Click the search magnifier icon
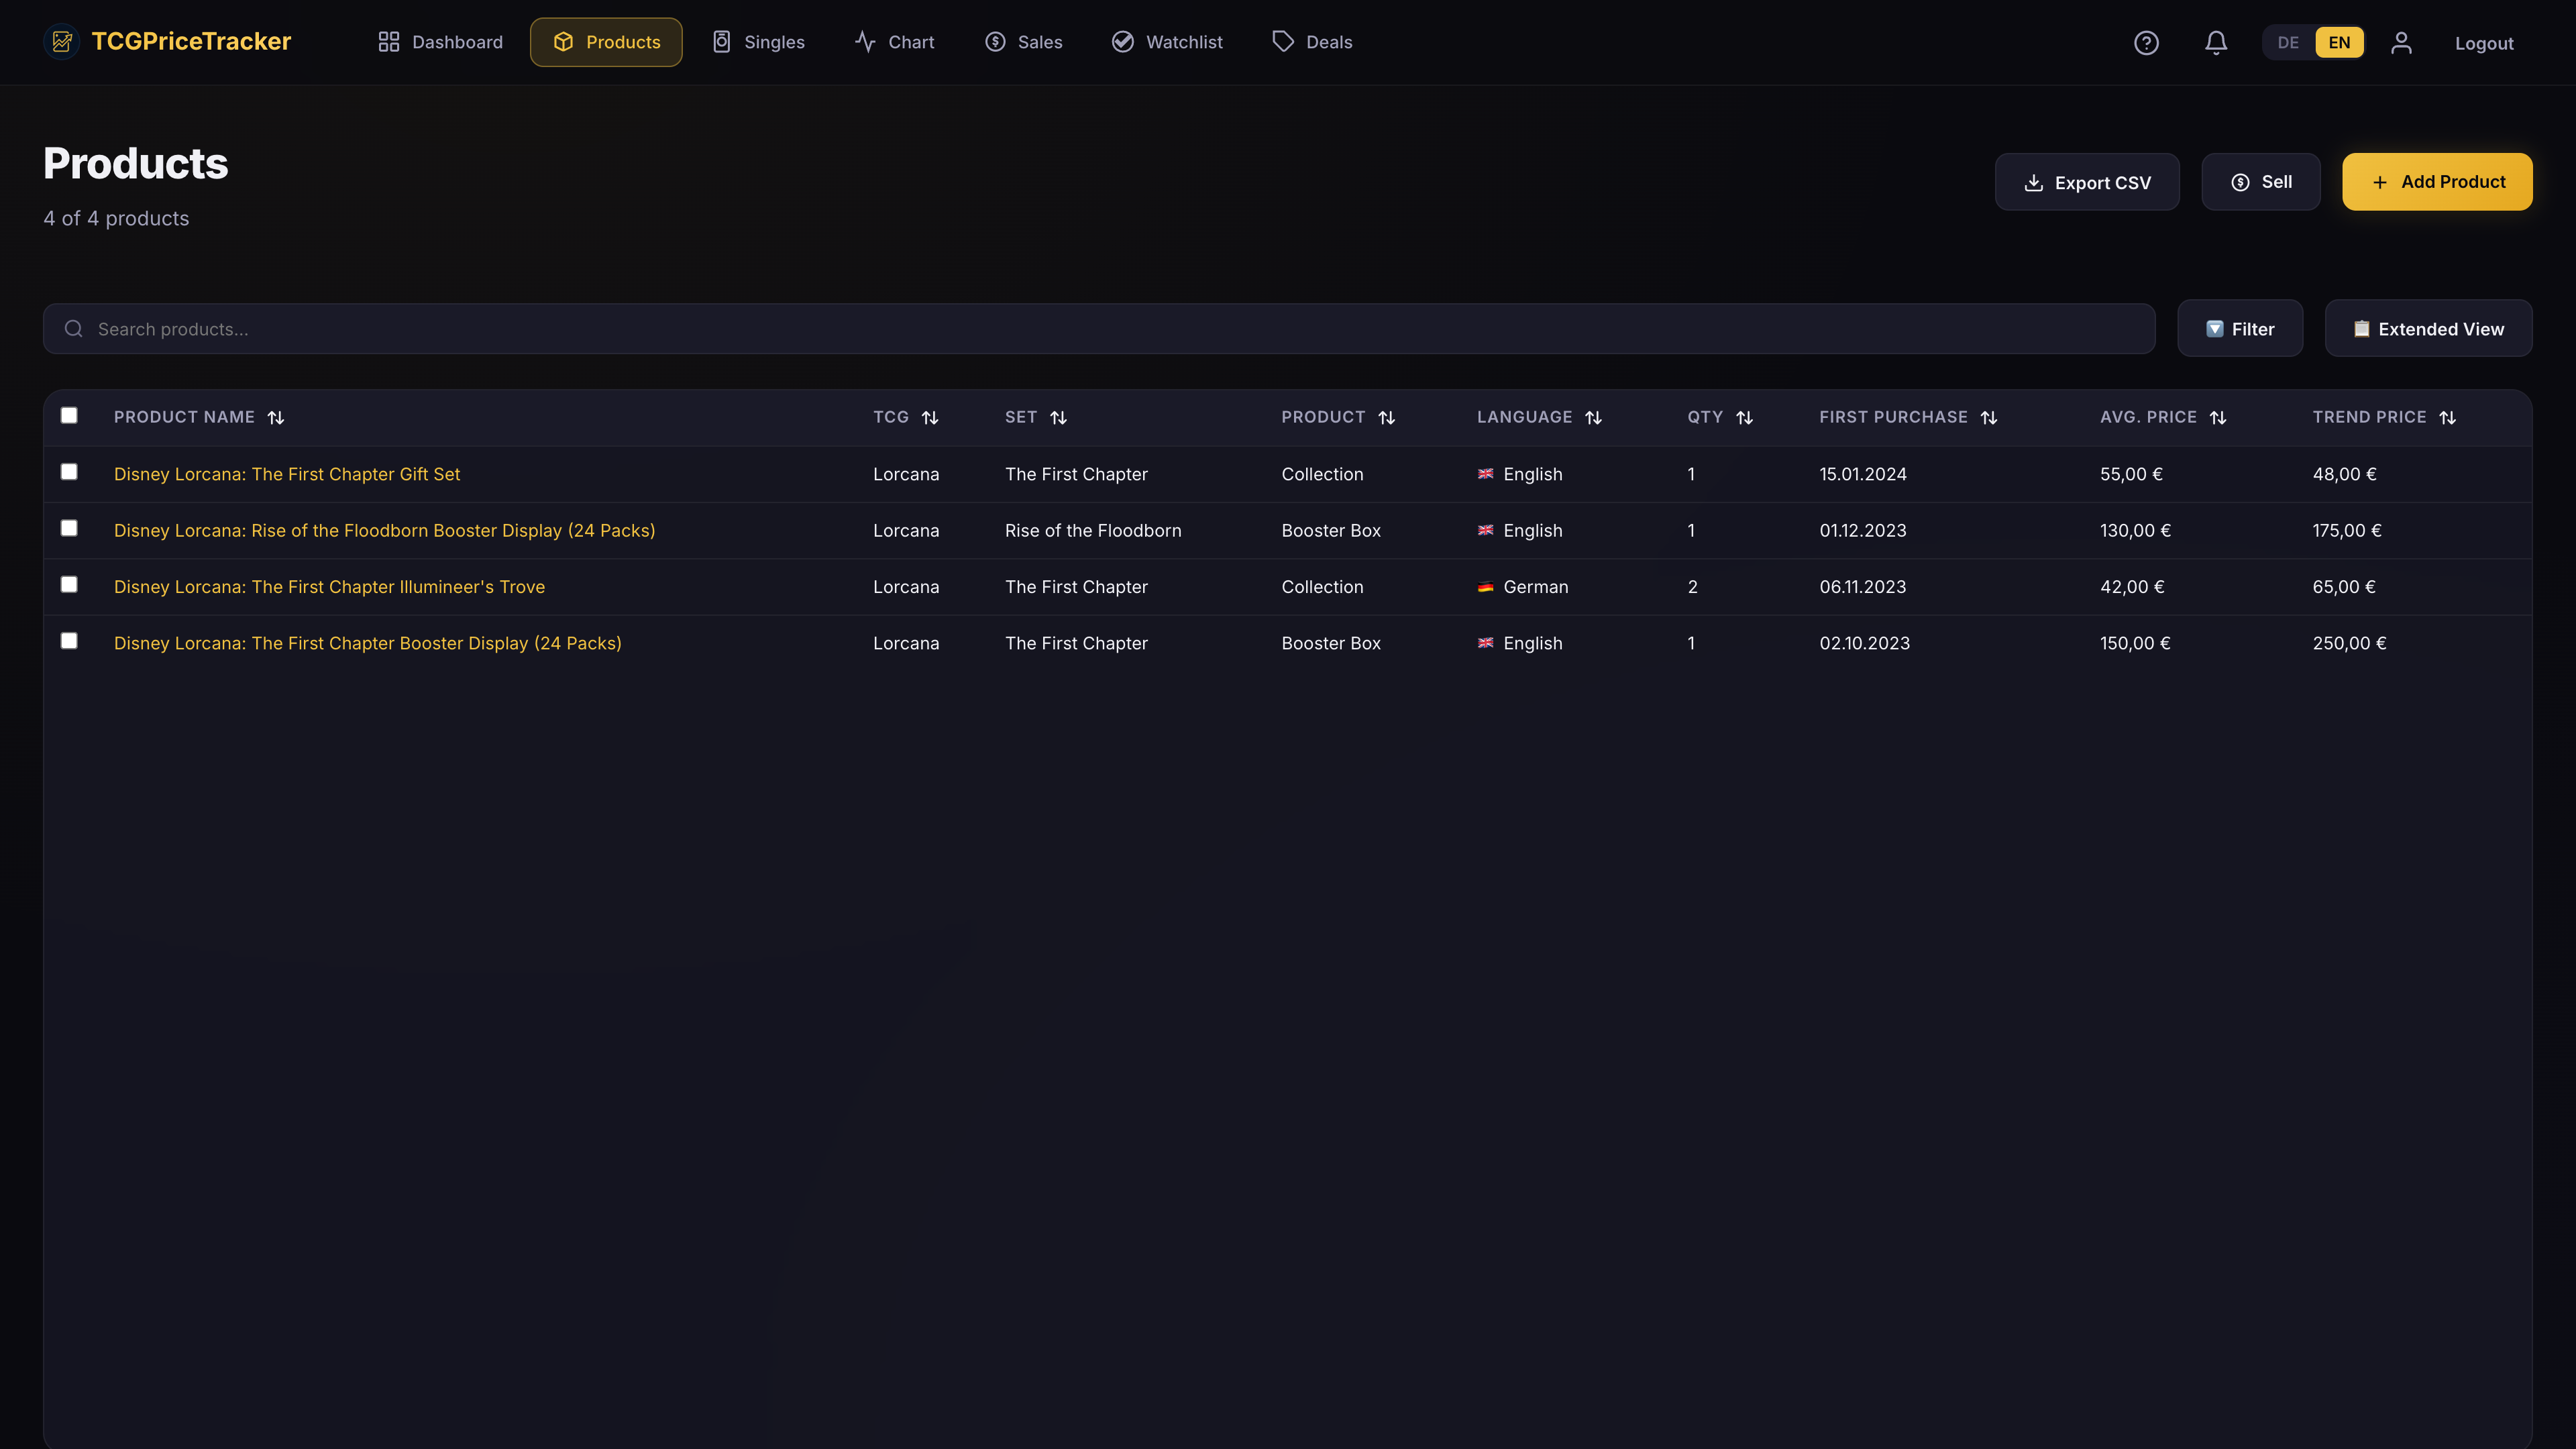This screenshot has width=2576, height=1449. tap(74, 329)
